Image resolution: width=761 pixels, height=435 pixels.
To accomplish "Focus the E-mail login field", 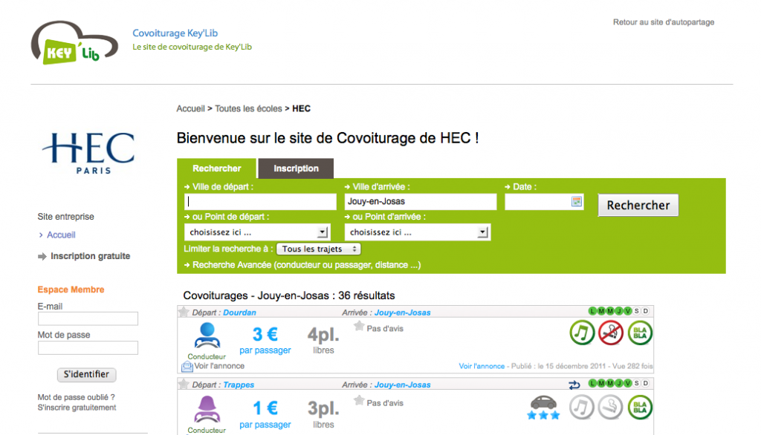I will click(88, 318).
